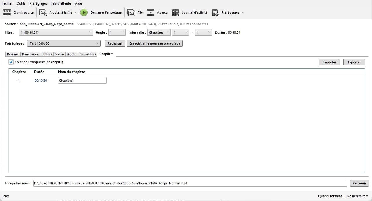Viewport: 372px width, 201px height.
Task: Open the Quand Terminé dropdown
Action: pos(358,196)
